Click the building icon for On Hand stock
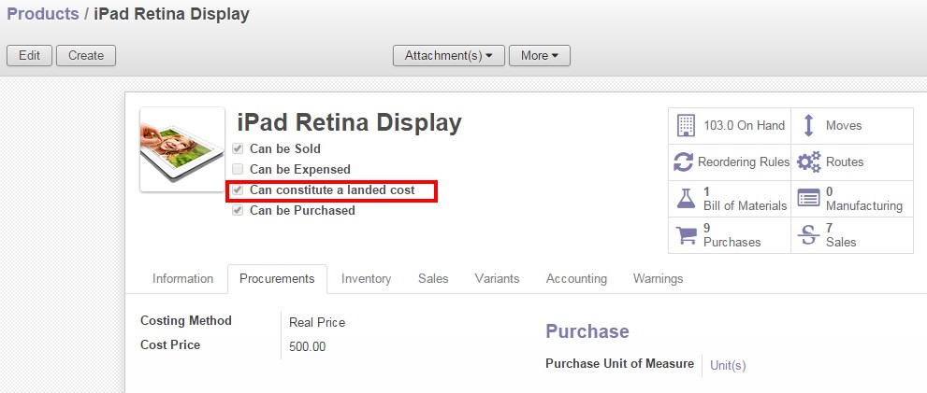This screenshot has width=927, height=393. (x=686, y=126)
